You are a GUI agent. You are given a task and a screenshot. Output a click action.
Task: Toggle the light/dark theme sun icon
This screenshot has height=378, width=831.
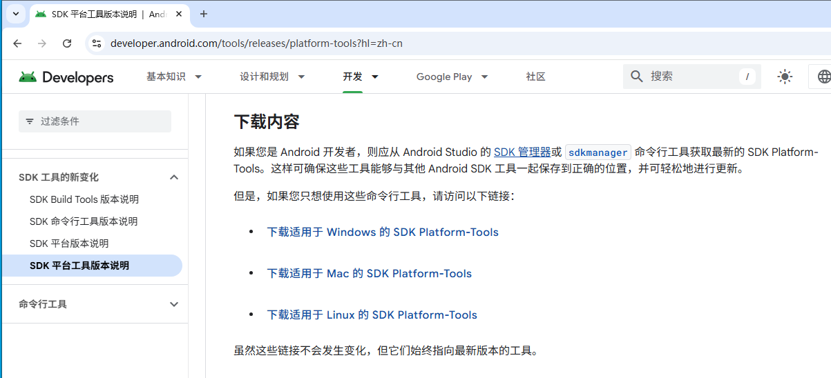click(x=785, y=77)
